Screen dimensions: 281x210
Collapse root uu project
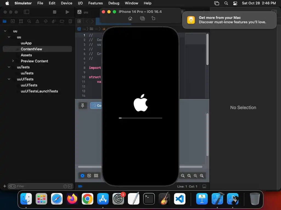[x=5, y=31]
